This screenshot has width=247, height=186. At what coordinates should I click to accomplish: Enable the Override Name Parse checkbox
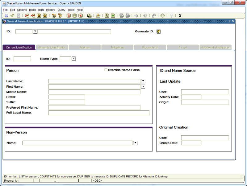pos(106,70)
